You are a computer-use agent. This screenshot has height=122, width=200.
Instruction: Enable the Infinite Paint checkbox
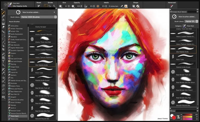click(x=109, y=6)
